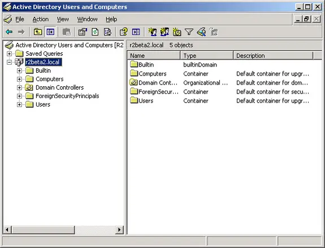This screenshot has height=248, width=325.
Task: Select Builtin in the console tree
Action: pos(43,70)
